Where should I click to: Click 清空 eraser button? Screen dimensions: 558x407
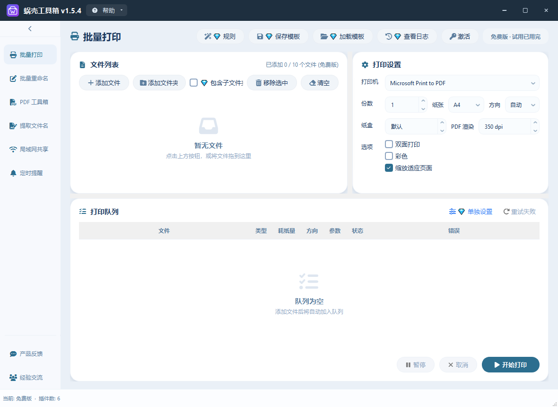320,83
